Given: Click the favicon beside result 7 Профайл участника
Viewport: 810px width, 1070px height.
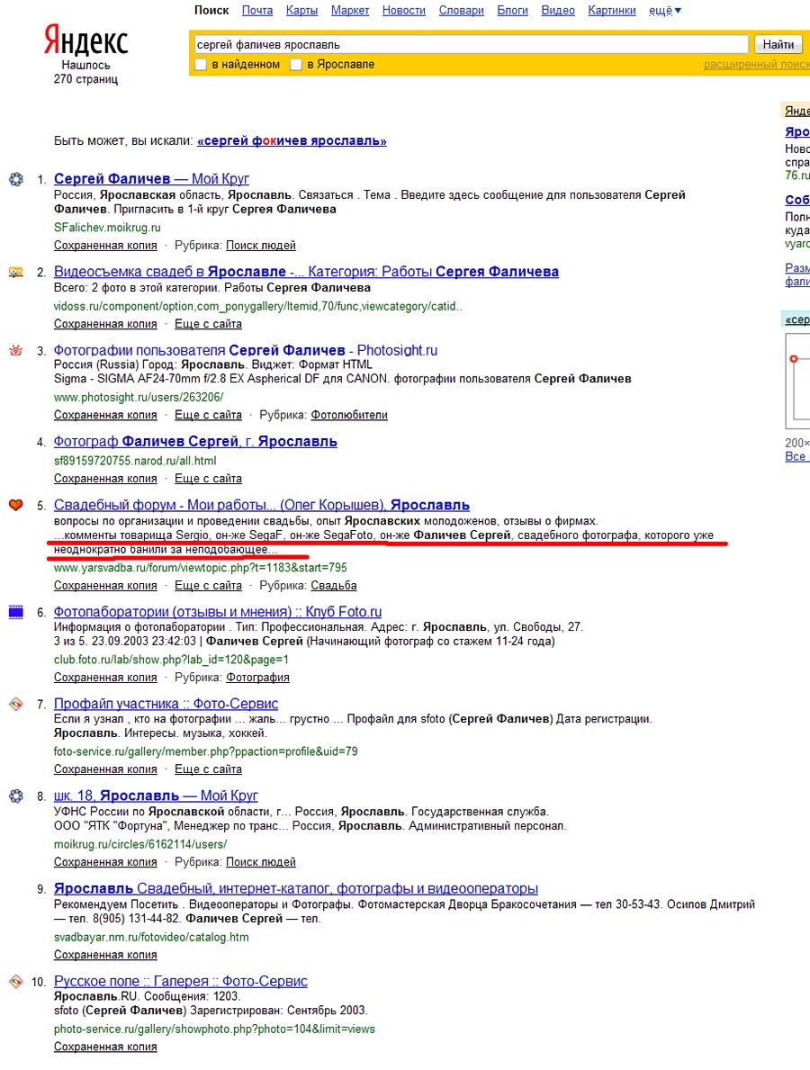Looking at the screenshot, I should (x=15, y=704).
